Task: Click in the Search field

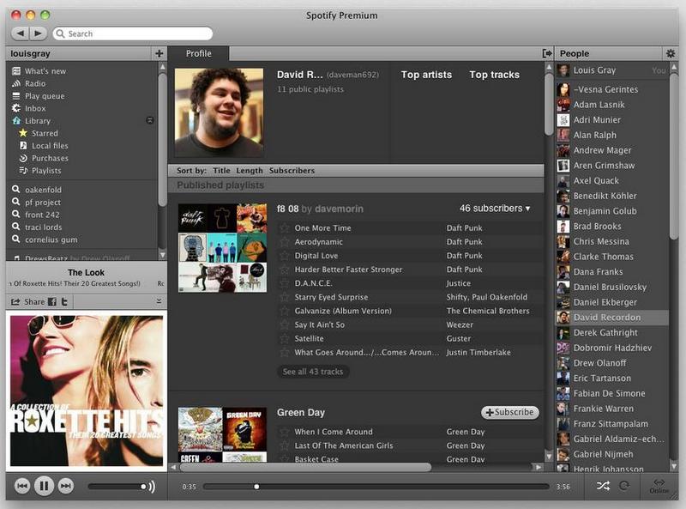Action: pos(133,33)
